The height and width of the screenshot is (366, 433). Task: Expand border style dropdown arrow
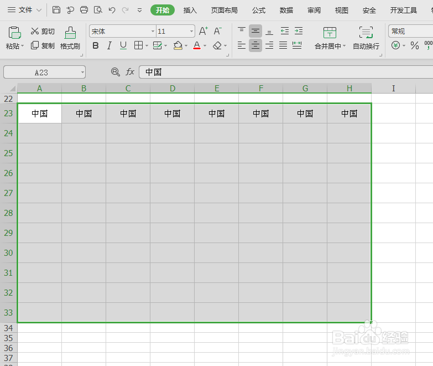[147, 45]
